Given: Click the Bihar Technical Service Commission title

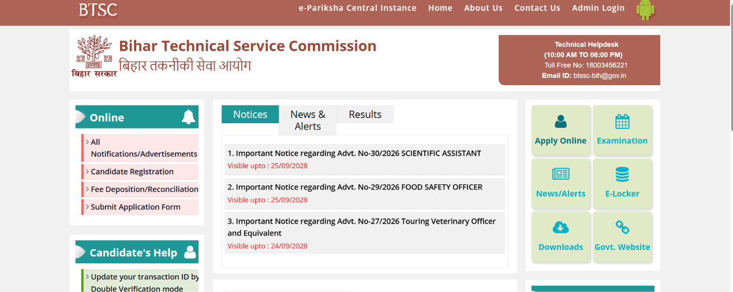Looking at the screenshot, I should (248, 46).
